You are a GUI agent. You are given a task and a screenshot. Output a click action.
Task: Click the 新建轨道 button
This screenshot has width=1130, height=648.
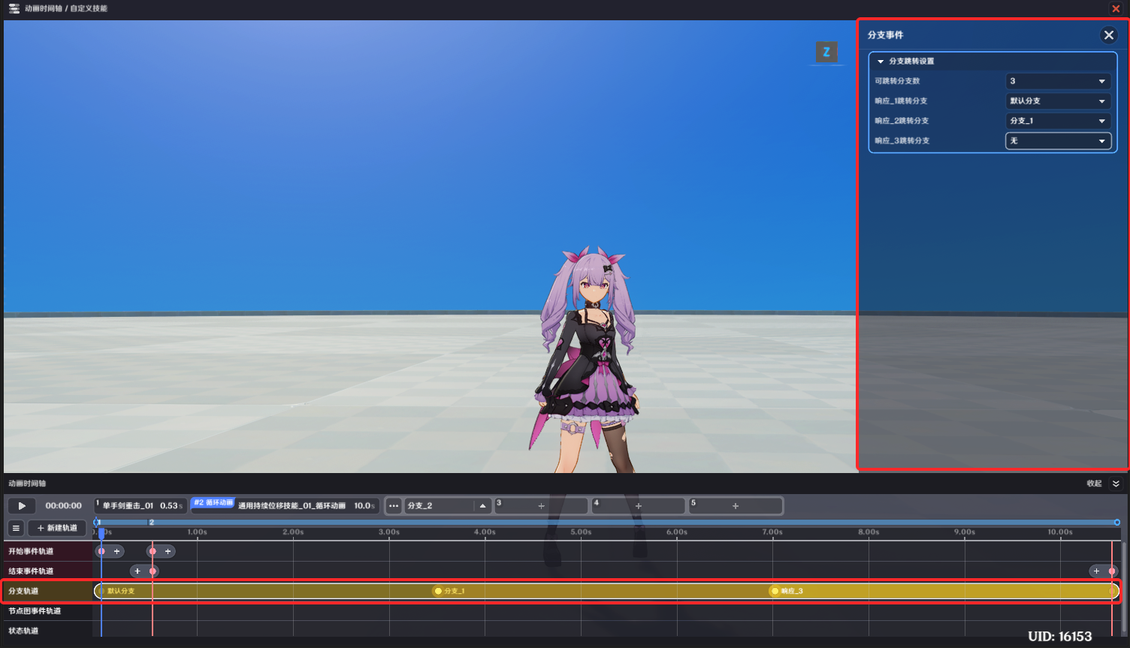pos(57,528)
